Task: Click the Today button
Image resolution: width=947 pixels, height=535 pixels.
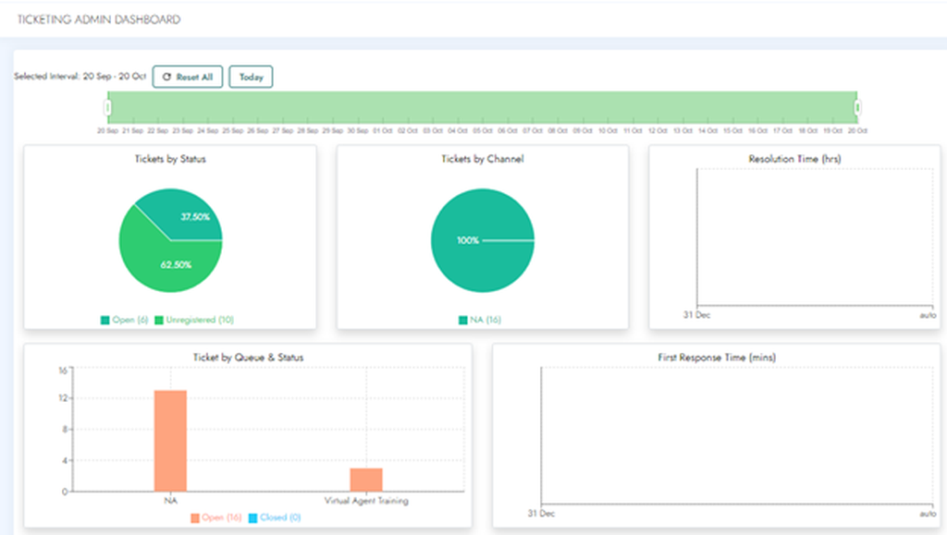Action: pyautogui.click(x=250, y=77)
